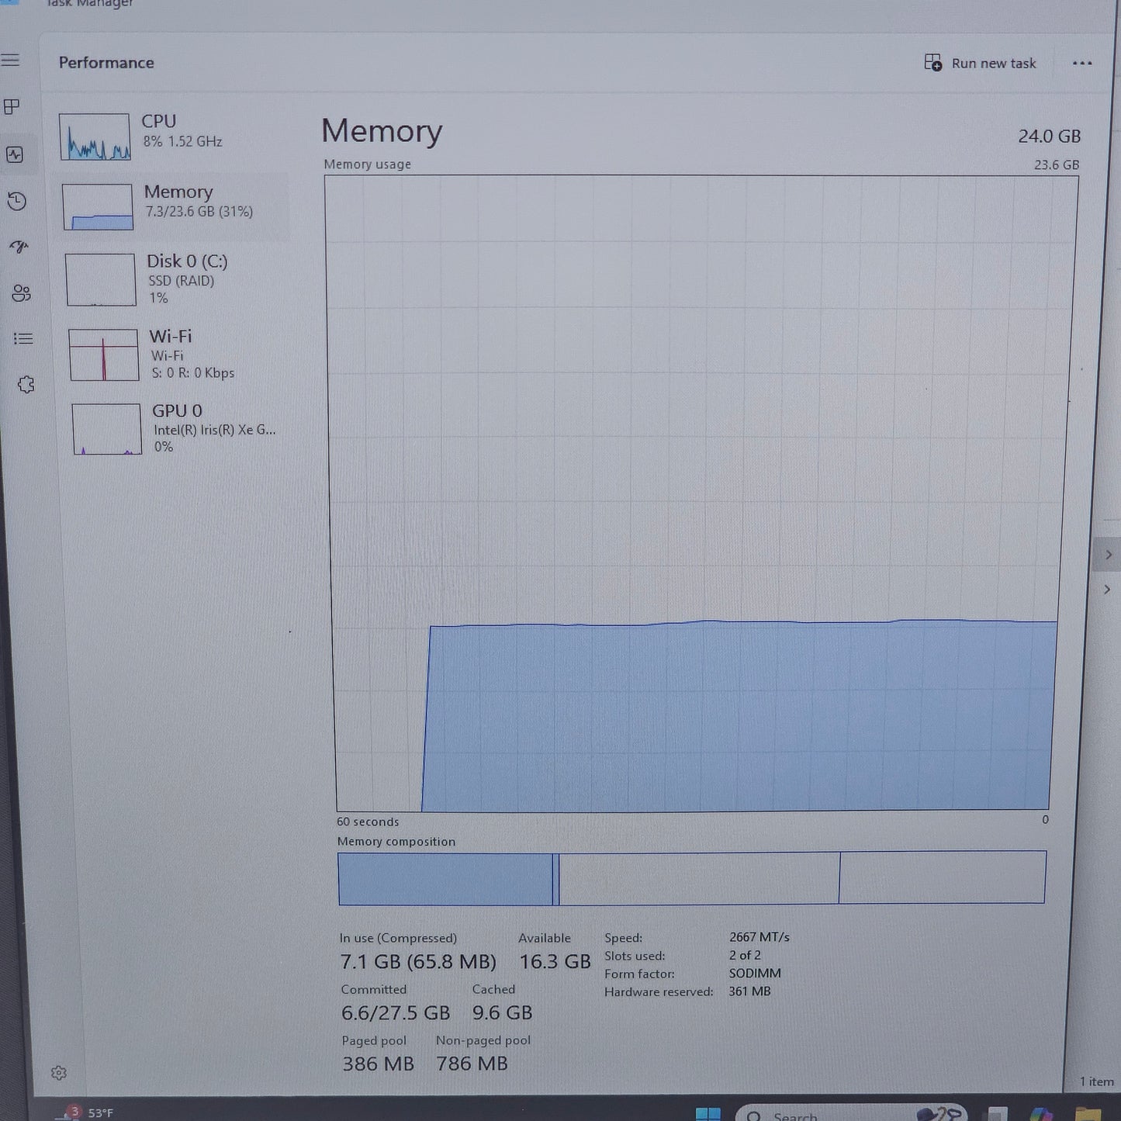Click the Run new task button
Viewport: 1121px width, 1121px height.
click(981, 63)
